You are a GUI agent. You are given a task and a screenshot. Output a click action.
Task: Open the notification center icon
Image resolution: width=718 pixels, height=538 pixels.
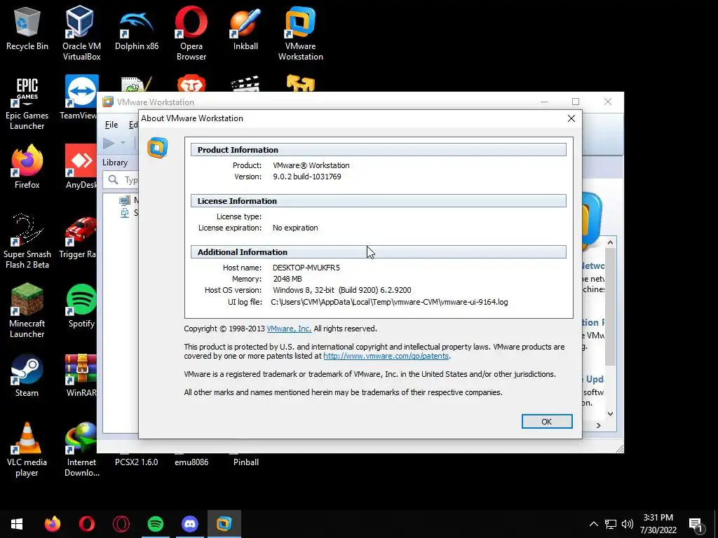696,524
